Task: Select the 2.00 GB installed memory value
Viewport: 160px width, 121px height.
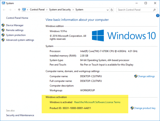Action: click(84, 56)
